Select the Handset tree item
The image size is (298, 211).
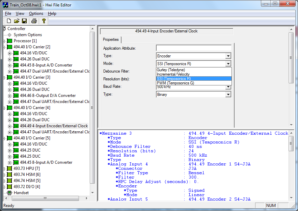21,193
